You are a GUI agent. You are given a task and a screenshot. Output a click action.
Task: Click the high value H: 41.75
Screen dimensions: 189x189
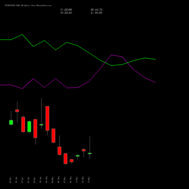click(96, 10)
